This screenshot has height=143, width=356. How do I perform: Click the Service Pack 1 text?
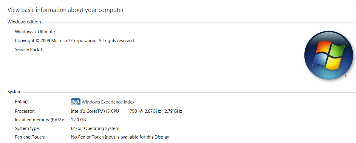click(x=29, y=50)
